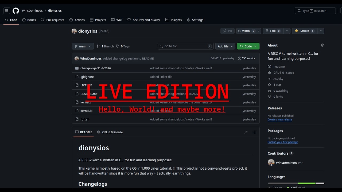Open the changelogs/31-3-2026 folder
342x192 pixels.
pyautogui.click(x=96, y=68)
